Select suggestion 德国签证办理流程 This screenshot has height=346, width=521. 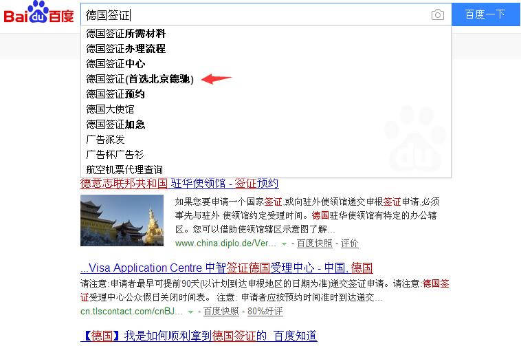pos(265,49)
